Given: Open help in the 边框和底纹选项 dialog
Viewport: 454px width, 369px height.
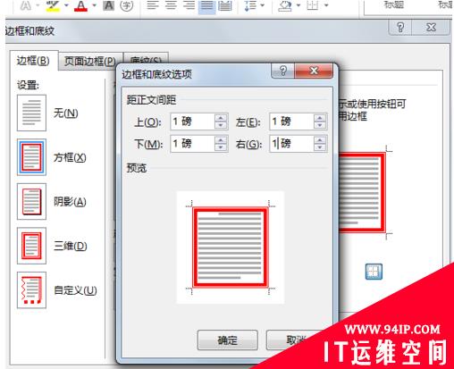Looking at the screenshot, I should [x=282, y=71].
